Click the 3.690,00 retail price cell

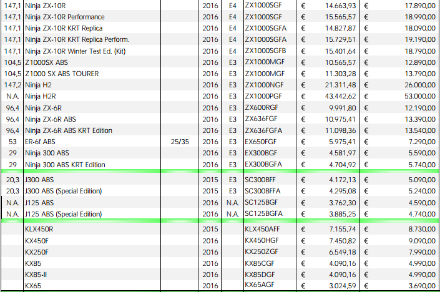pos(422,286)
